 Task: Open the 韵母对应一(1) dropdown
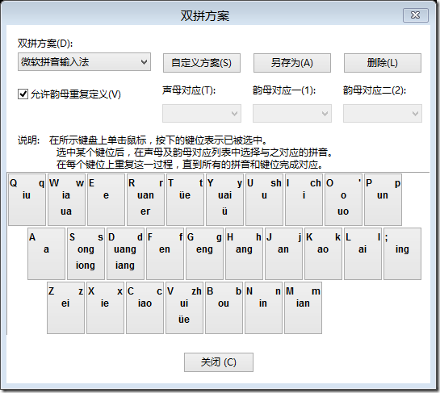click(x=291, y=113)
